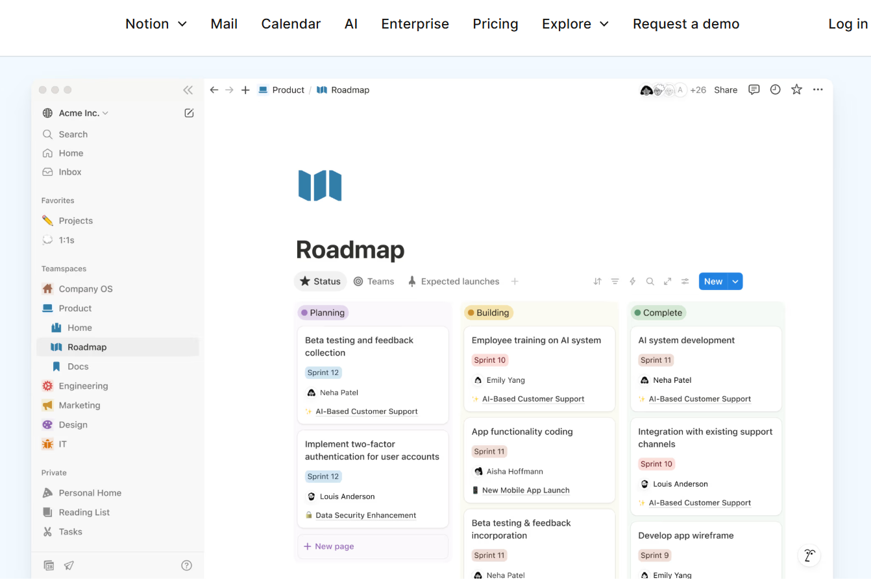Click the green Complete status tag
Viewport: 871px width, 582px height.
(x=658, y=313)
